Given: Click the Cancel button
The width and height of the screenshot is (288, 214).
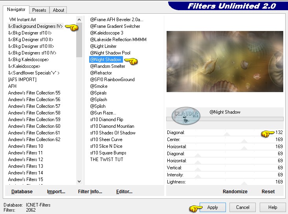Looking at the screenshot, I should [243, 207].
